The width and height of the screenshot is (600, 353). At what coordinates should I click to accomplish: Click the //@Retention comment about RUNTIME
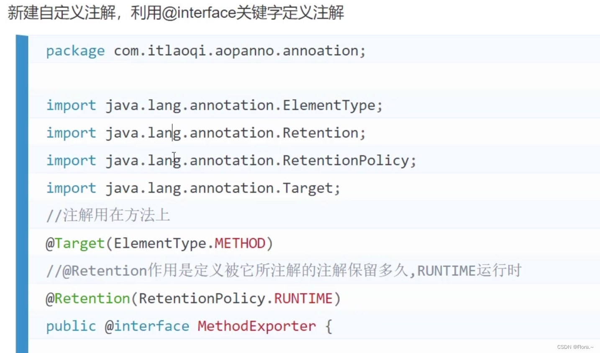pyautogui.click(x=284, y=271)
